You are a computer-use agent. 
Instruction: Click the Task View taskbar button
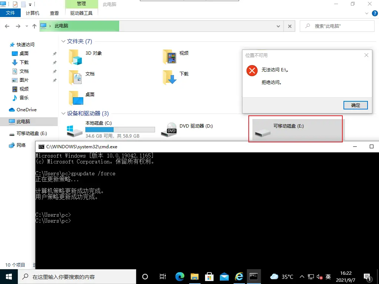(x=162, y=277)
